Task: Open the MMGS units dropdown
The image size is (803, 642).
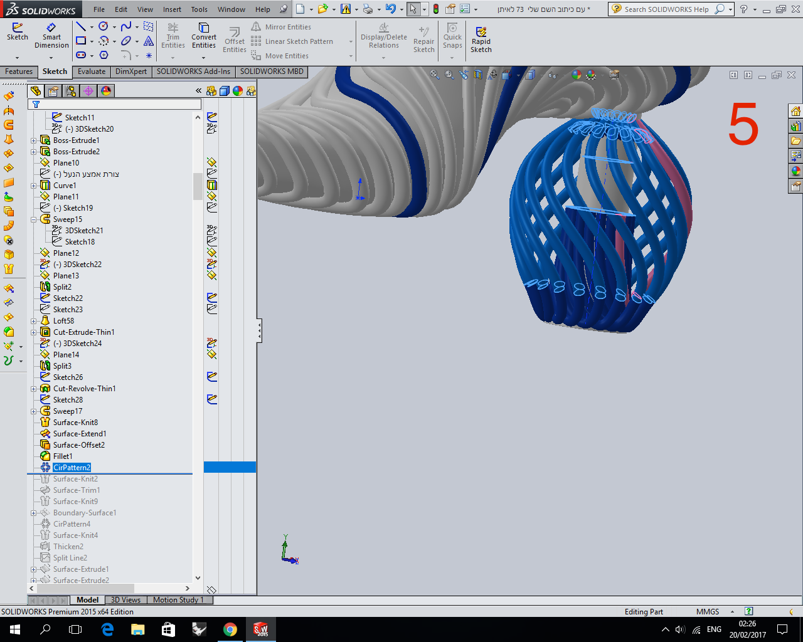Action: click(731, 612)
